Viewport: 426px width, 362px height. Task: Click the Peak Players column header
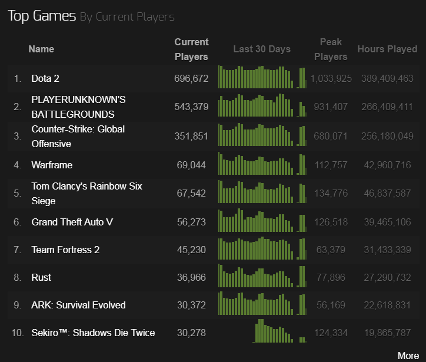[331, 49]
